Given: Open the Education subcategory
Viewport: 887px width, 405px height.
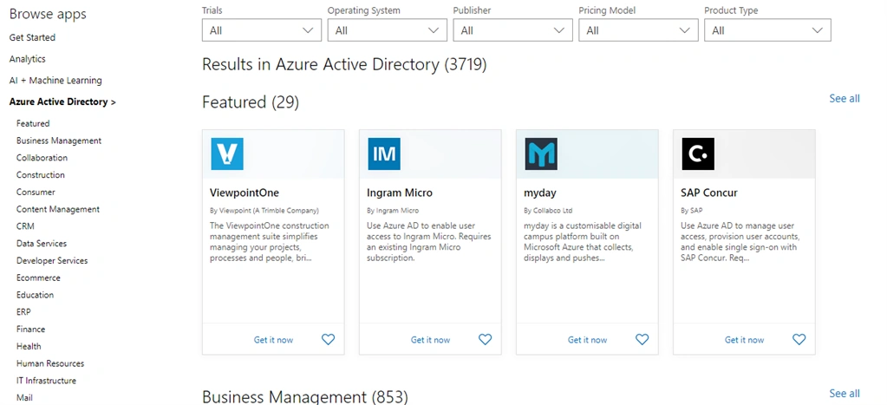Looking at the screenshot, I should tap(35, 295).
